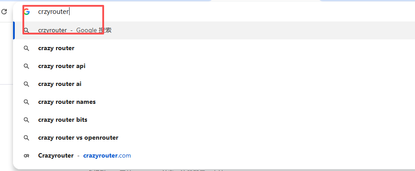This screenshot has width=415, height=171.
Task: Click link icon beside Crazyrouter site suggestion
Action: tap(26, 156)
